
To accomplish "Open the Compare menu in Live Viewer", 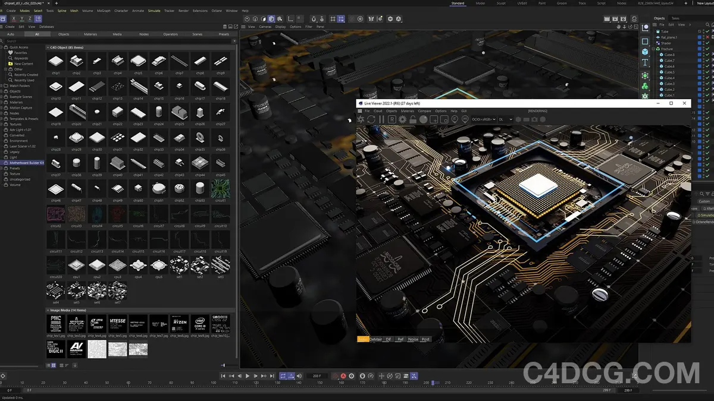I will click(x=425, y=111).
